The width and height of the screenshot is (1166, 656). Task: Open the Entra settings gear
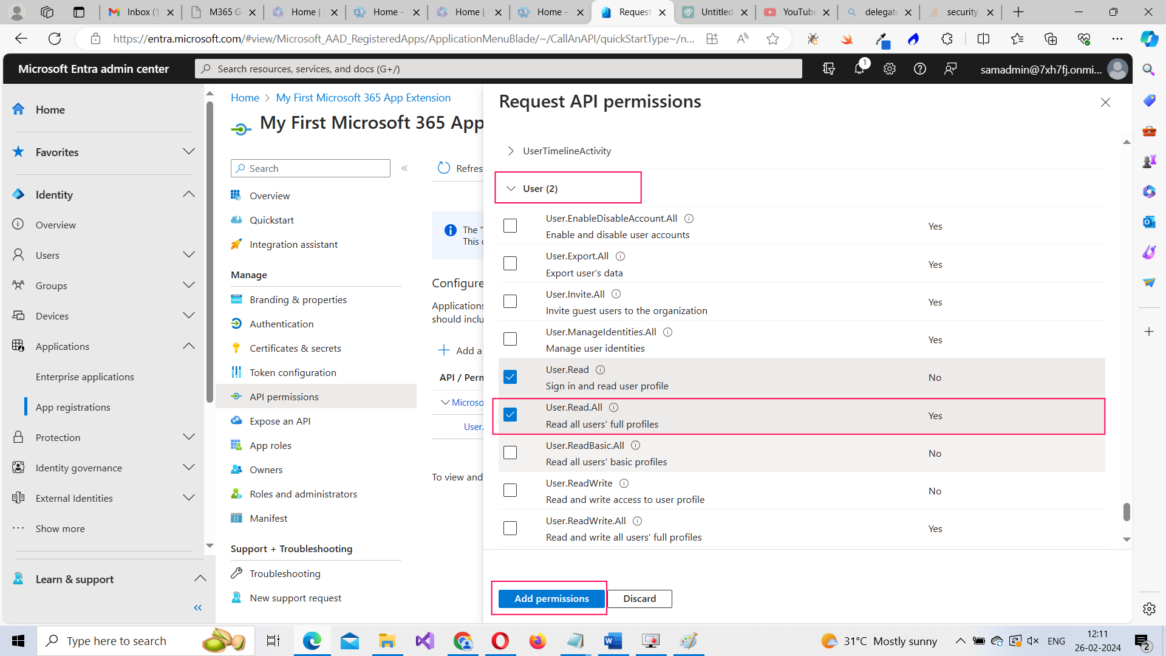click(x=889, y=69)
